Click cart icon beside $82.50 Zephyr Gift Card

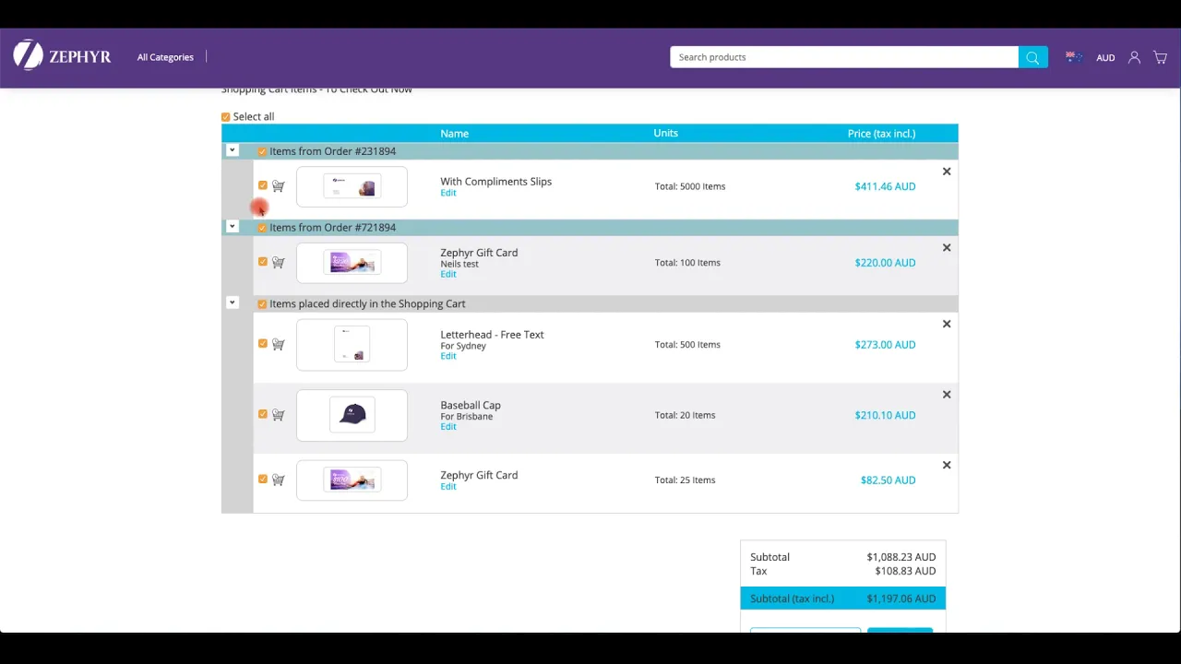pyautogui.click(x=278, y=480)
